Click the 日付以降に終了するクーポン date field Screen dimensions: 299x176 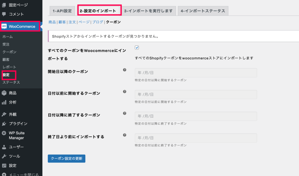click(x=196, y=116)
